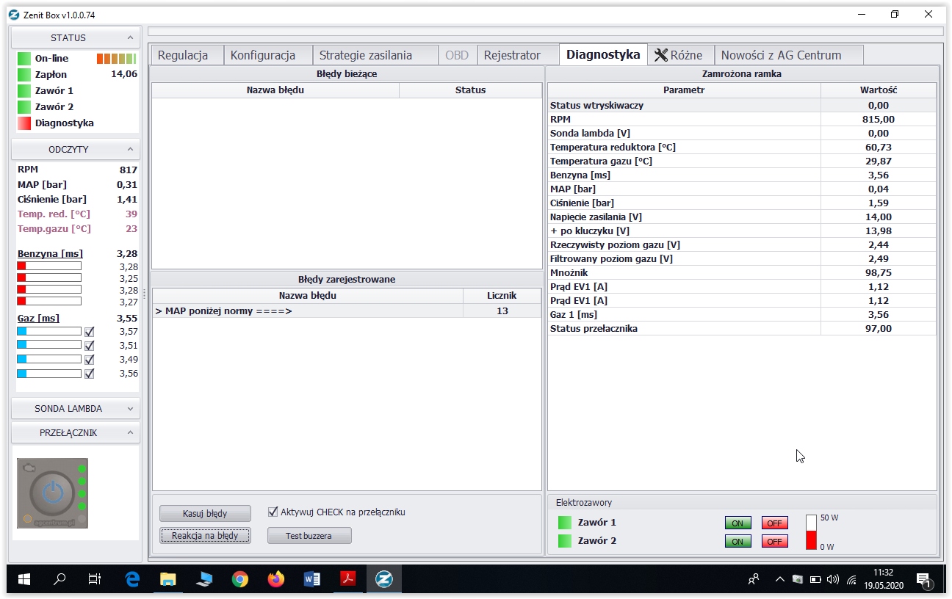
Task: Open Firefox from the taskbar
Action: tap(276, 579)
